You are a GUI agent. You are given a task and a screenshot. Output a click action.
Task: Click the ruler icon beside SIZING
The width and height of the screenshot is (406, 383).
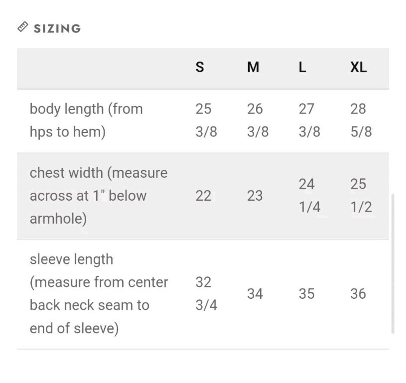23,27
